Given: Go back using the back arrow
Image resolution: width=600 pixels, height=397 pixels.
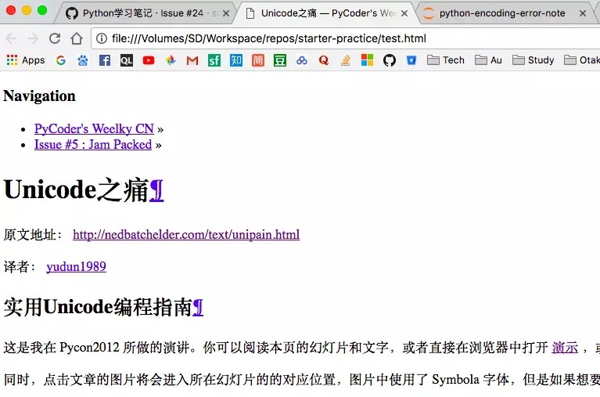Looking at the screenshot, I should 11,38.
